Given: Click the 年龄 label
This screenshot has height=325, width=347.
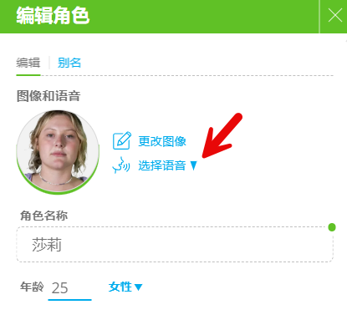Looking at the screenshot, I should pos(32,287).
